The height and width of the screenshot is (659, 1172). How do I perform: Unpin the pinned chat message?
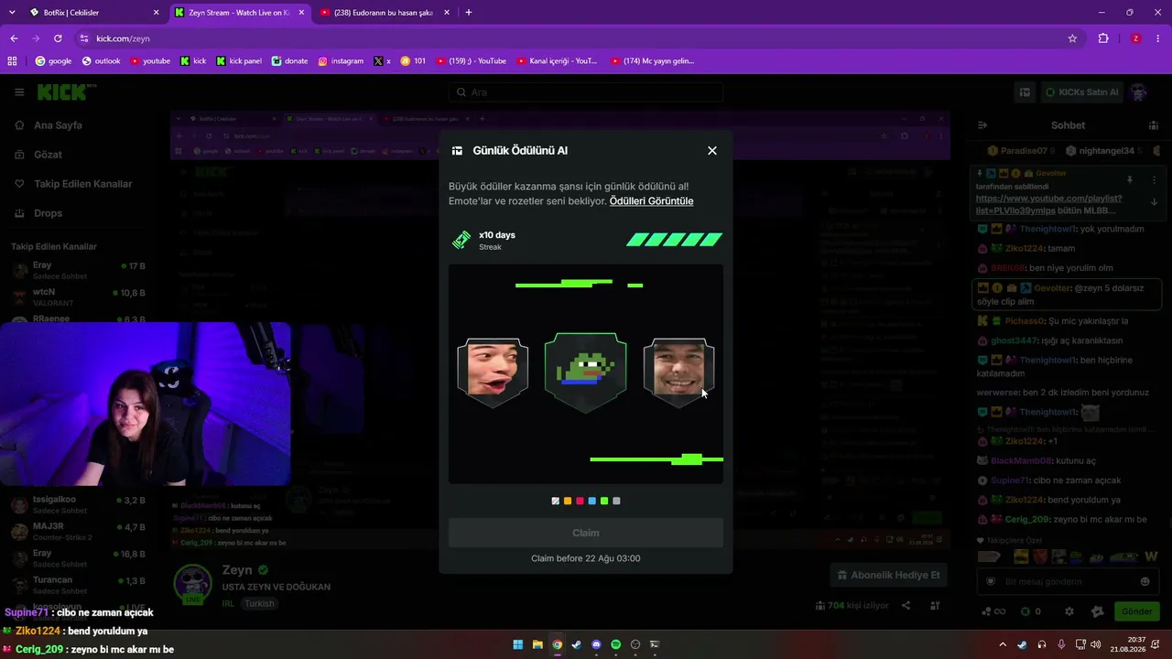click(1130, 180)
